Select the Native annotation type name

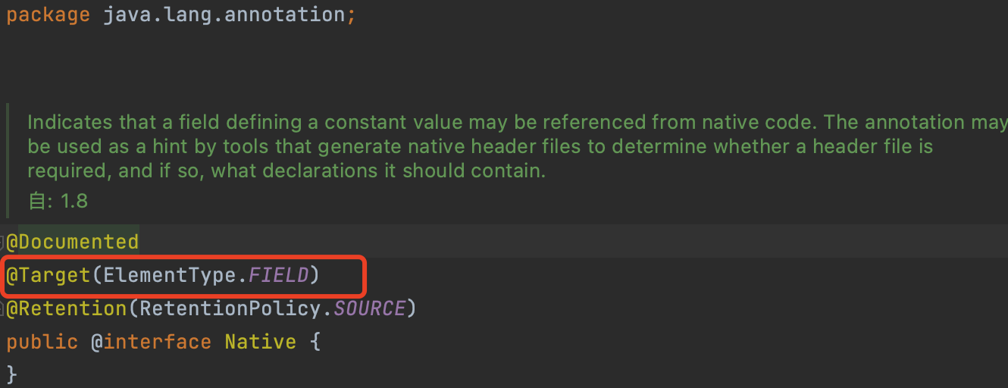click(261, 342)
